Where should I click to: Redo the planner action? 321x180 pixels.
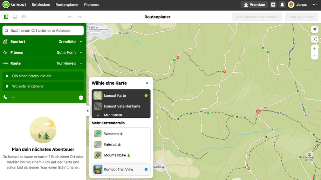click(x=79, y=17)
